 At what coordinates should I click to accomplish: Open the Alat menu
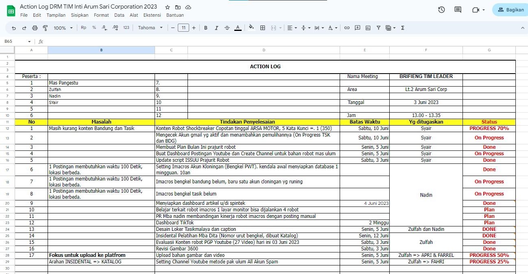(x=134, y=15)
